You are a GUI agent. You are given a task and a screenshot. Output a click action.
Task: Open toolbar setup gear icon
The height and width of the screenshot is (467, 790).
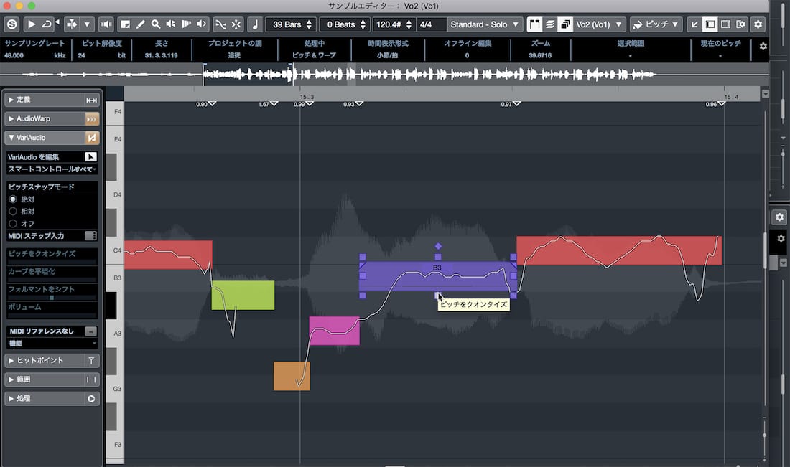(x=758, y=24)
